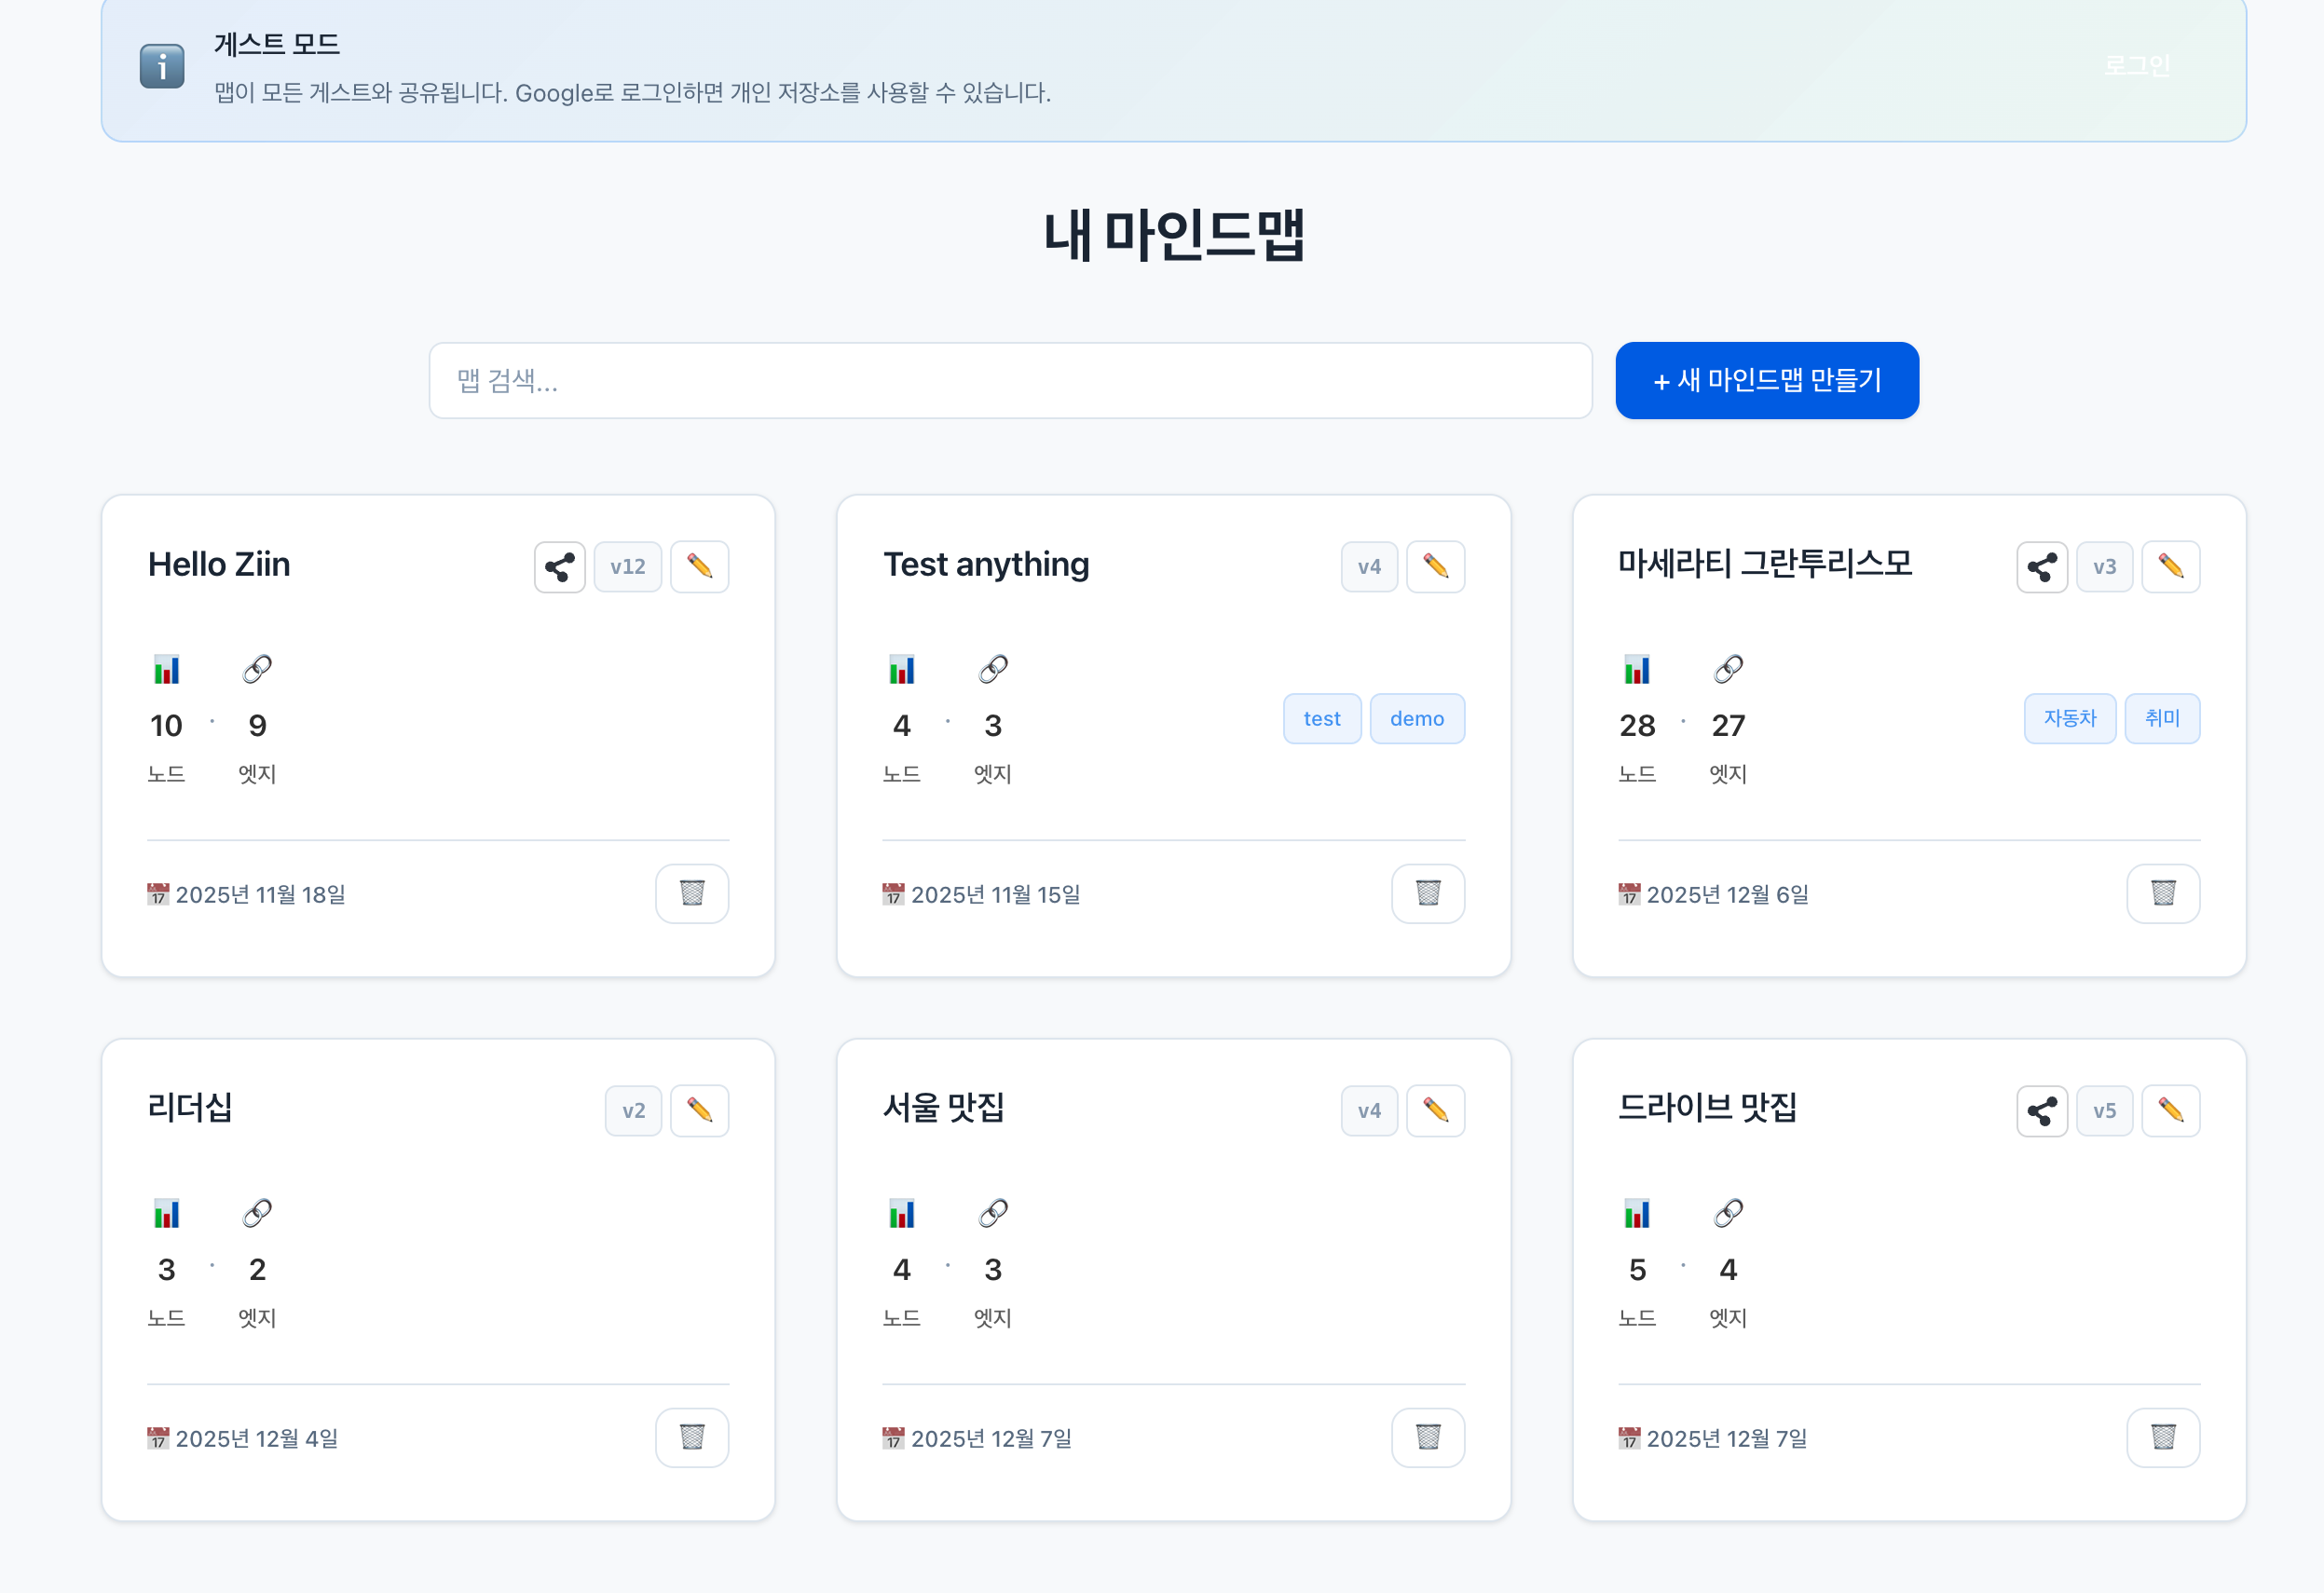Focus the 맵 검색 search field

[1010, 381]
